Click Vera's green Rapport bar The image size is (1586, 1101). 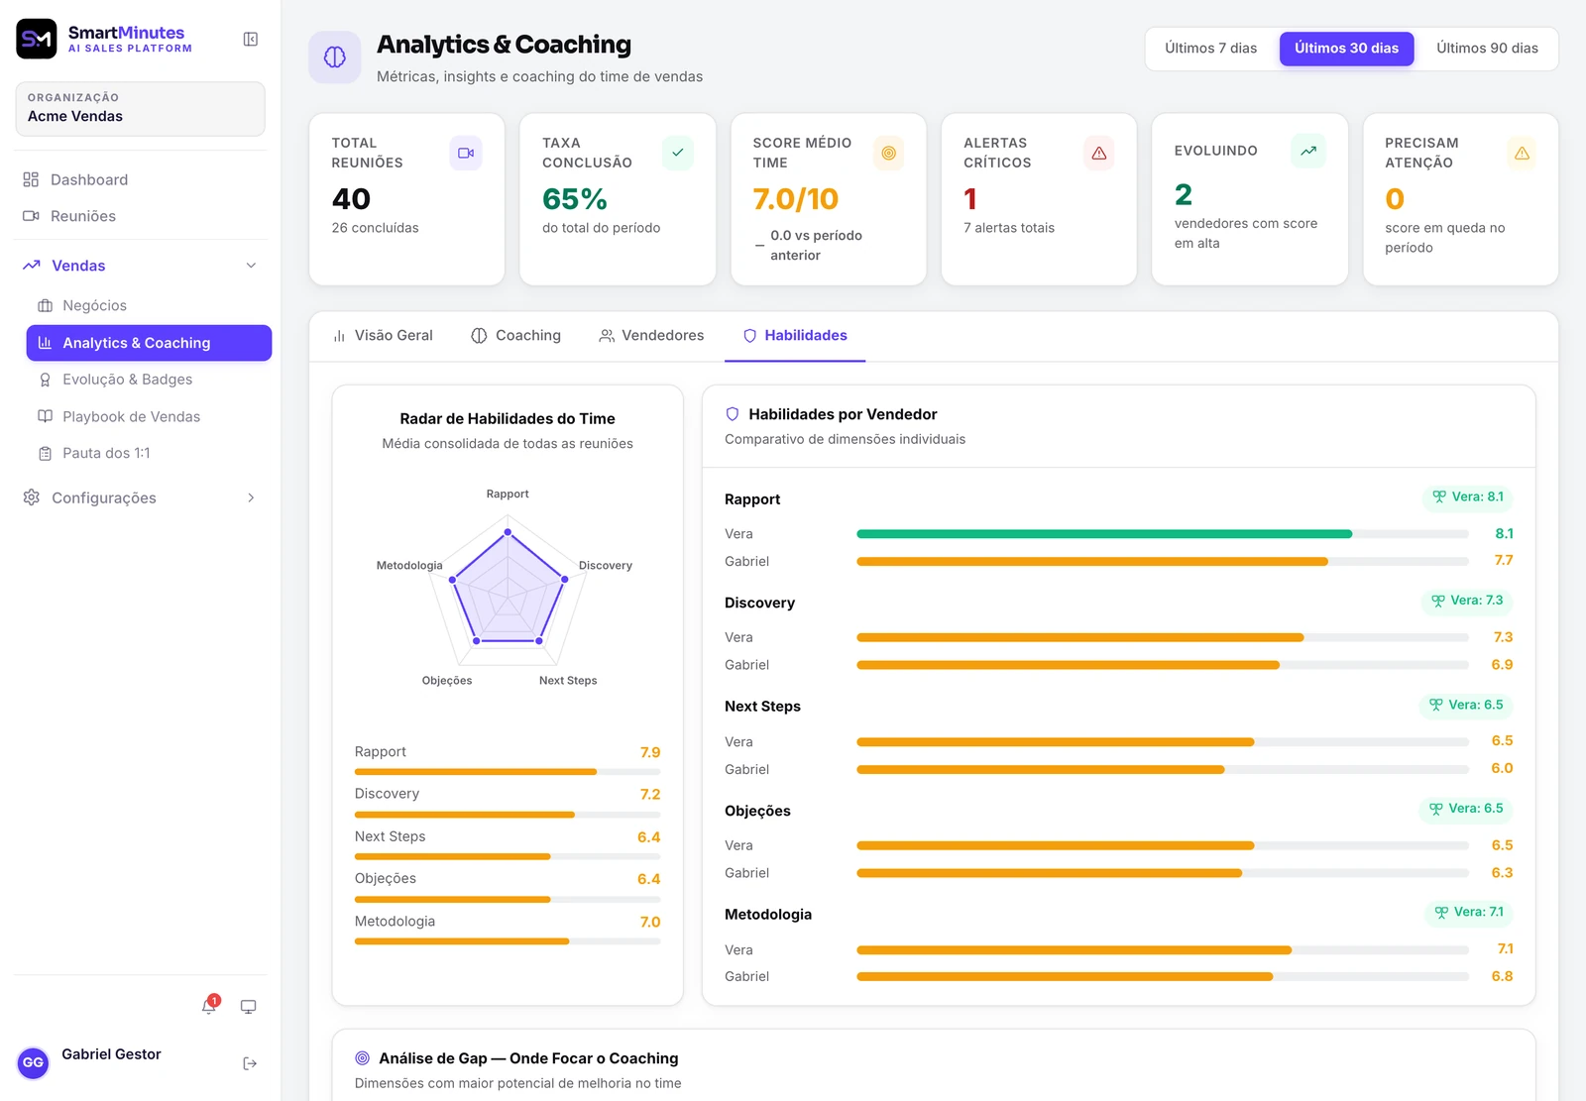tap(1104, 534)
